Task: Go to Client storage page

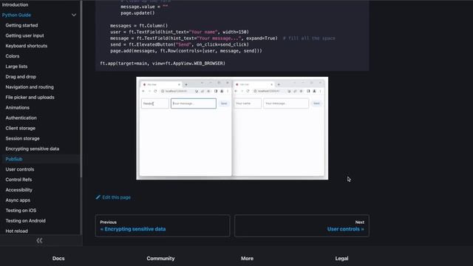Action: (20, 128)
